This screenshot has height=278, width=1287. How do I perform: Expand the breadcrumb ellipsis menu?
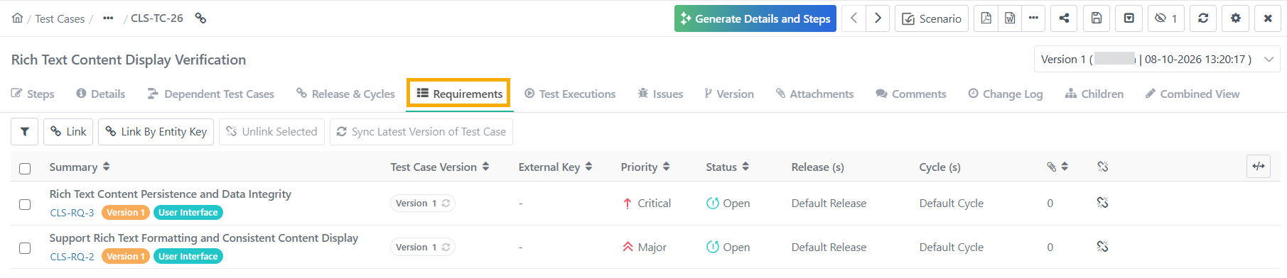coord(108,18)
